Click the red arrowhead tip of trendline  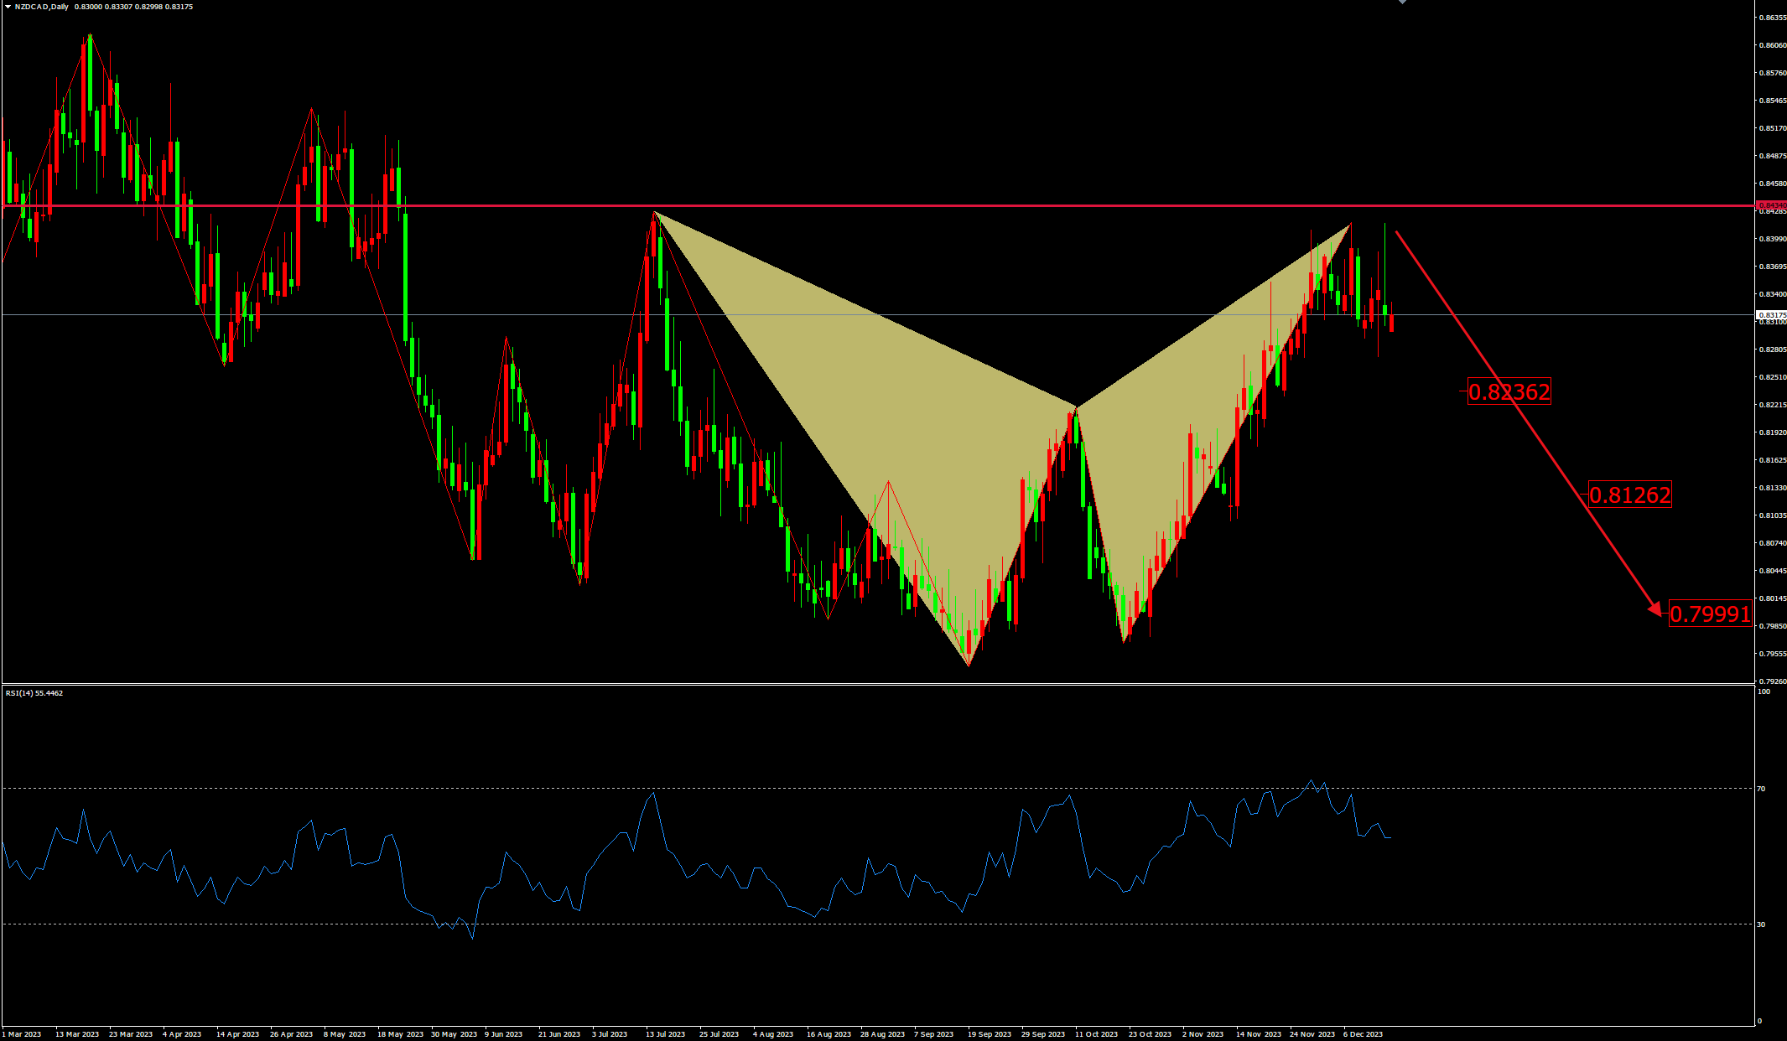coord(1658,614)
